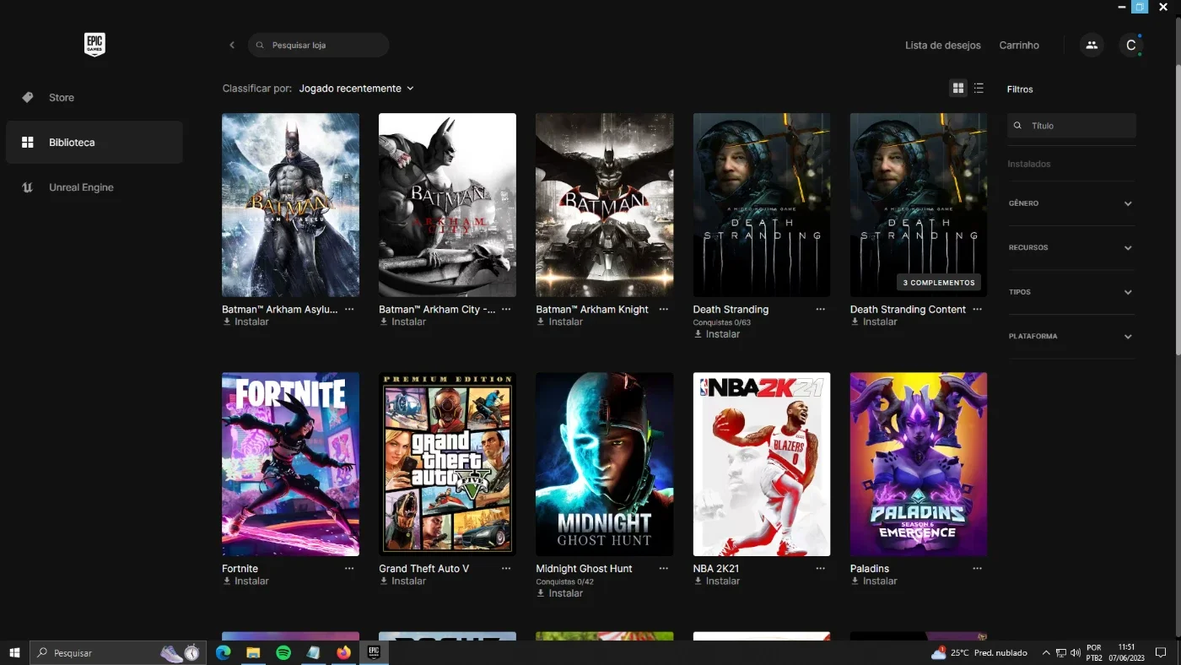Expand the Gênero filter section
This screenshot has width=1181, height=665.
(1071, 203)
